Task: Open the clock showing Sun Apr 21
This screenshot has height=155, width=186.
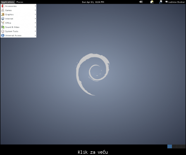Action: pyautogui.click(x=93, y=2)
